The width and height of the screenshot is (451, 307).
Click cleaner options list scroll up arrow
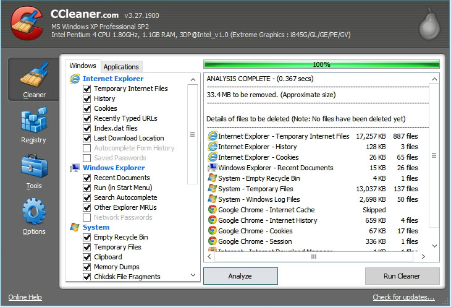(x=193, y=80)
